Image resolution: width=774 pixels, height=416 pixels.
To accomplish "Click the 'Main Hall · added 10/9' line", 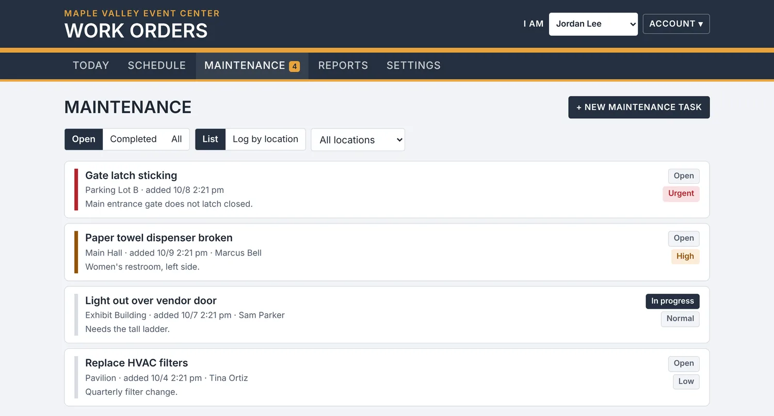I will (x=173, y=253).
